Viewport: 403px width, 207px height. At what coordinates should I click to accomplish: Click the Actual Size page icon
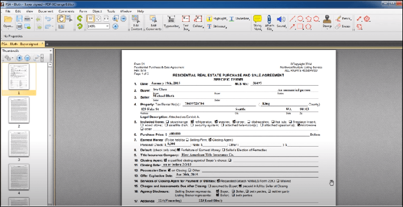pos(90,19)
